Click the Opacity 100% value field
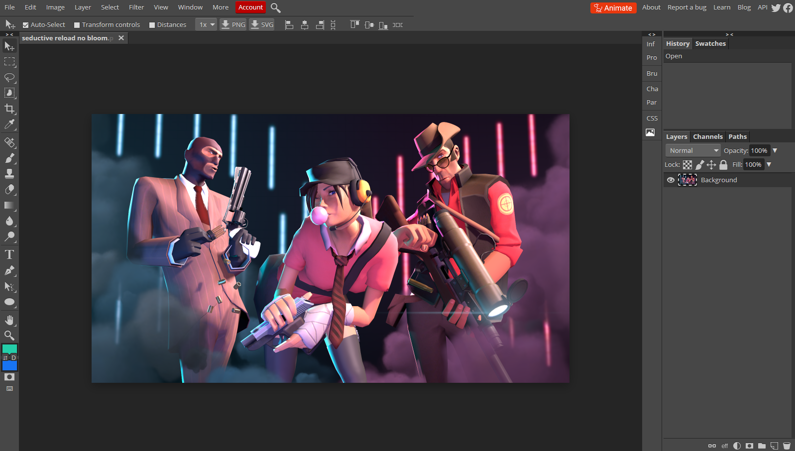This screenshot has width=795, height=451. [760, 150]
